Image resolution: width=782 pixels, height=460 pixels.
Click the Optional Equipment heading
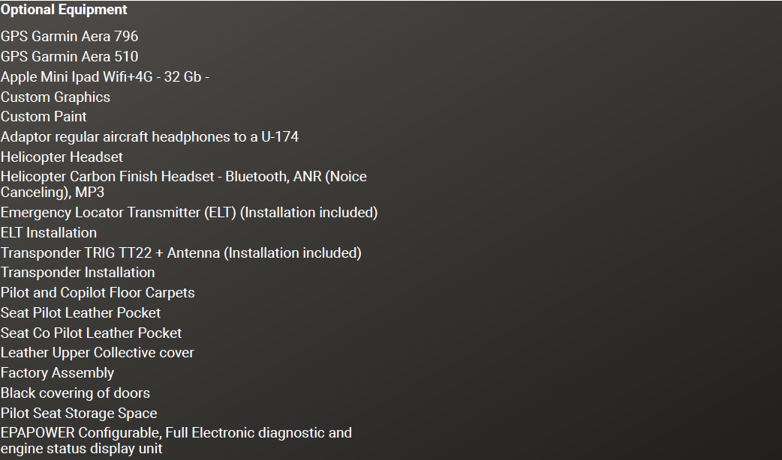point(64,10)
